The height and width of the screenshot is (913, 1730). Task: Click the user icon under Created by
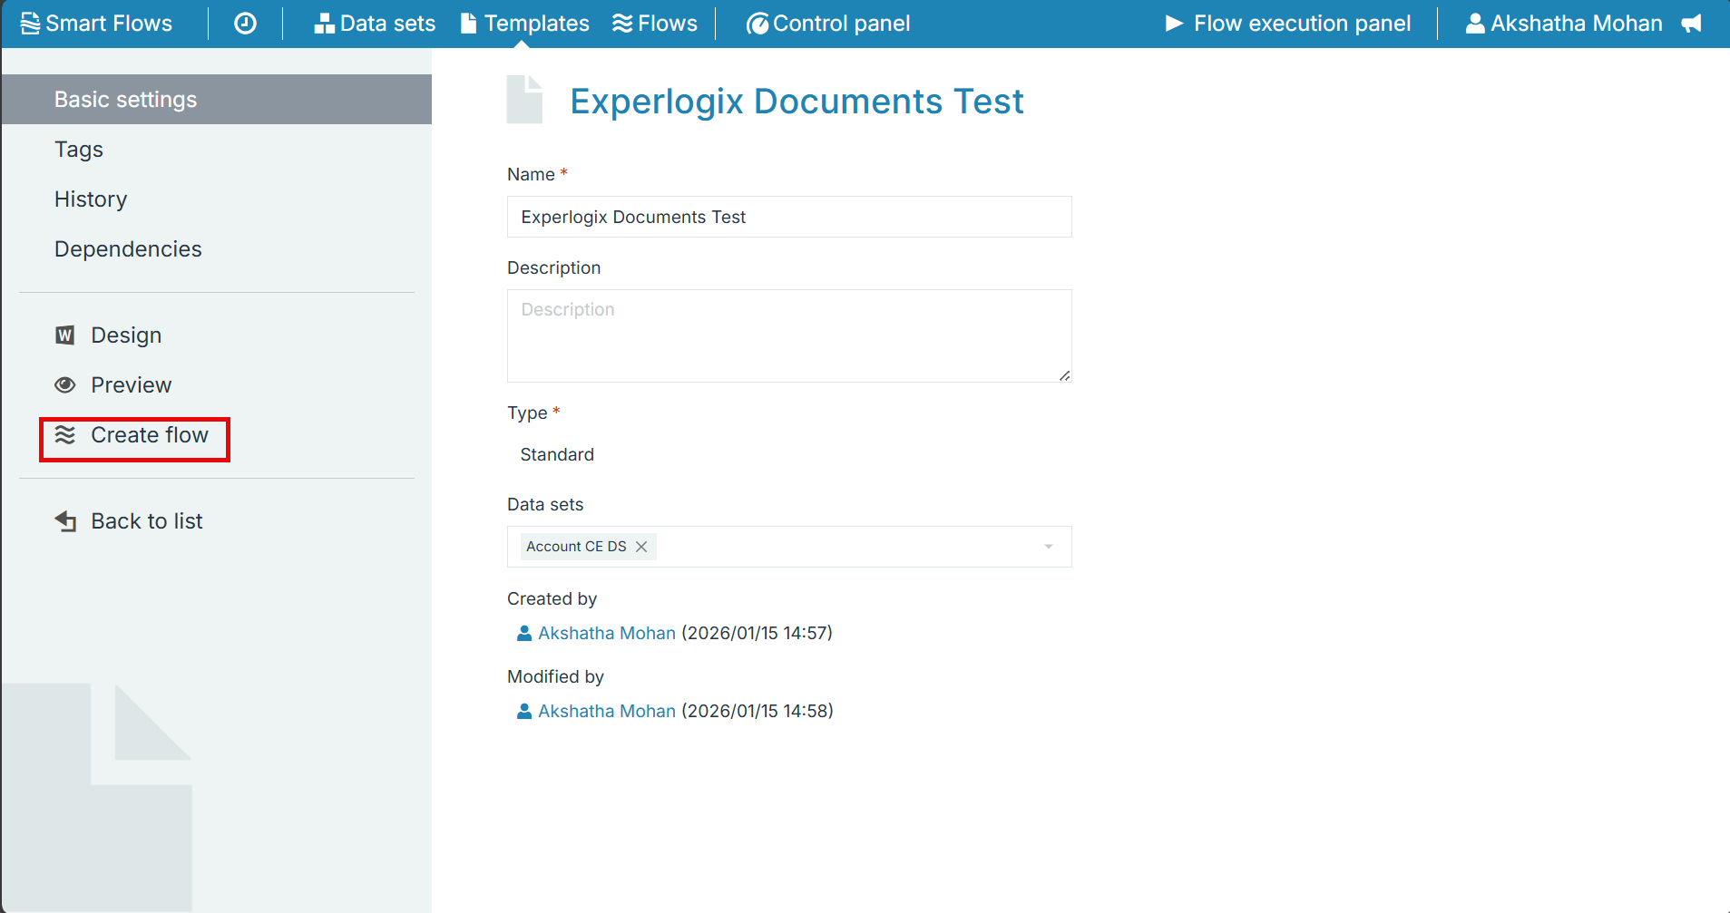point(524,633)
